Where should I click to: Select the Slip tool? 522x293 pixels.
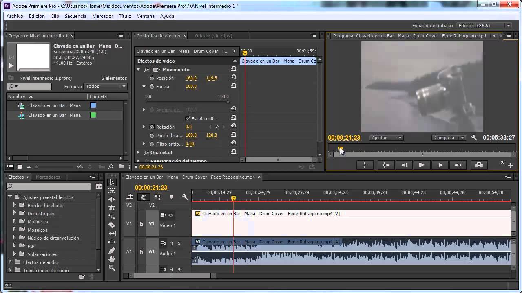[112, 234]
